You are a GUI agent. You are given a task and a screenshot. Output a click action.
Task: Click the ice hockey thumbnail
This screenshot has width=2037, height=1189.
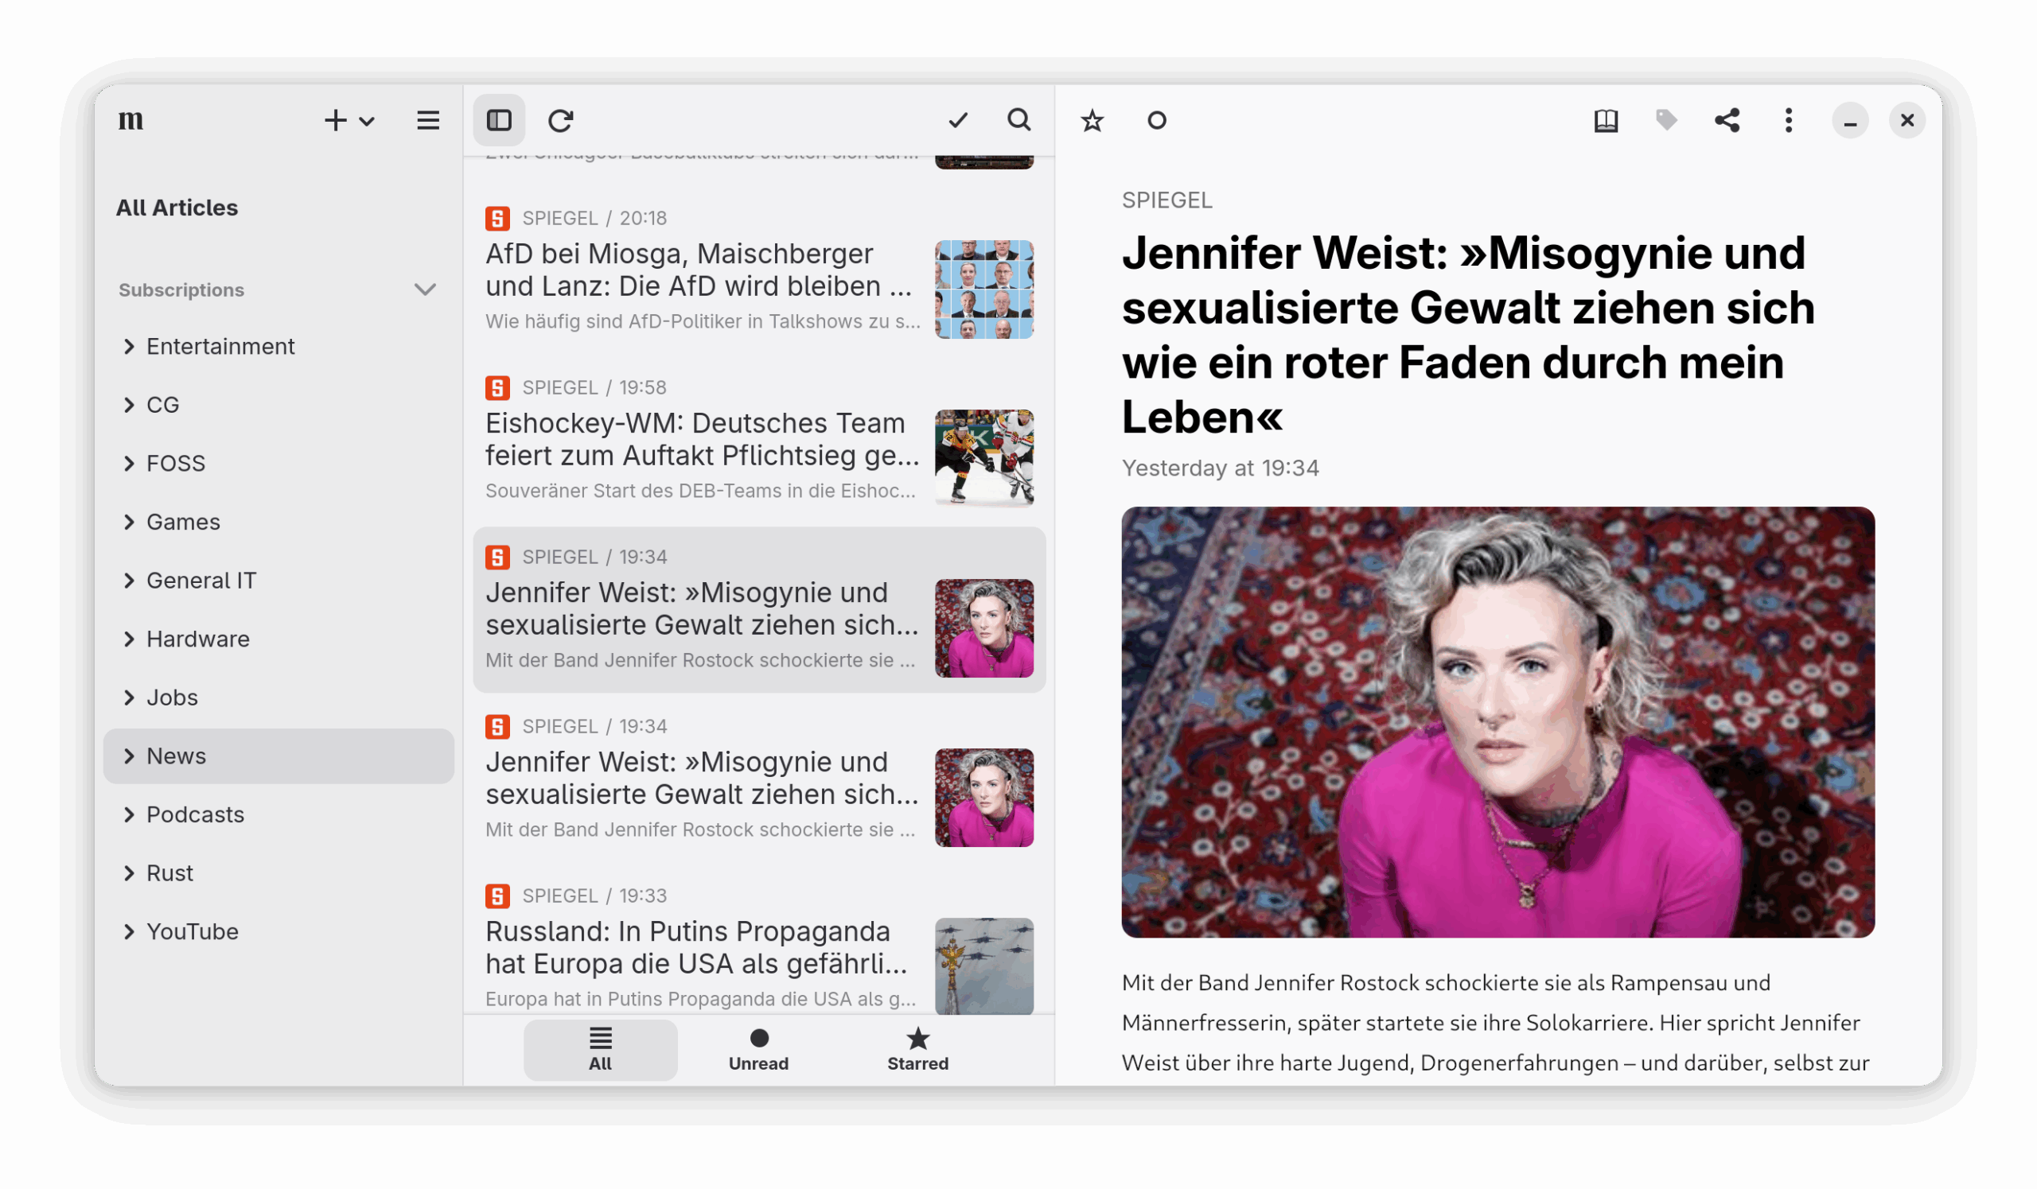pos(983,458)
